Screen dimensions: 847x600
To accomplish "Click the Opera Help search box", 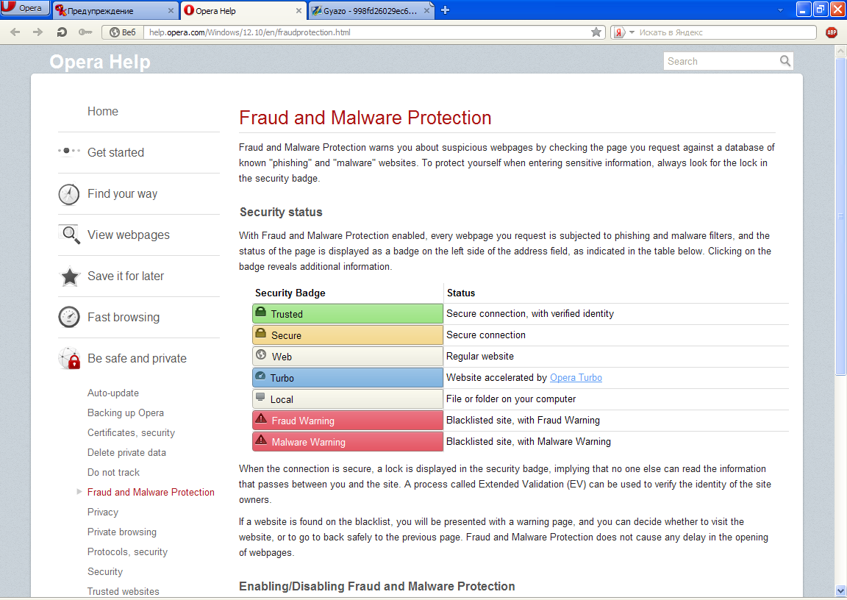I will (x=721, y=61).
